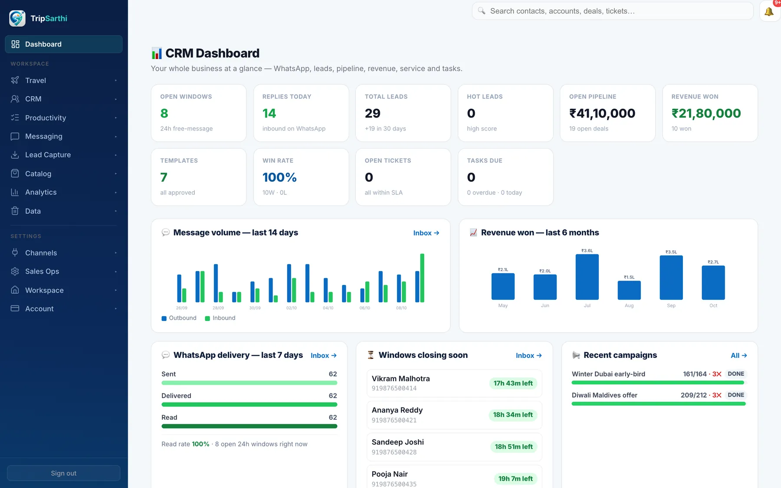
Task: Open Vikram Malhotra window entry
Action: (x=454, y=383)
